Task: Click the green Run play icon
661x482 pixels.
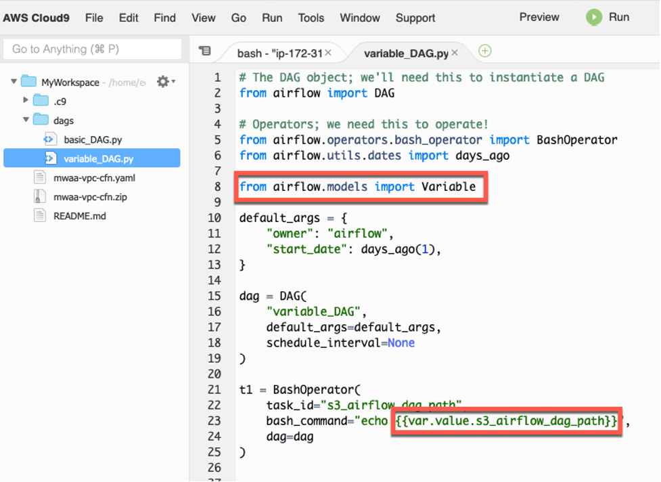Action: pyautogui.click(x=593, y=18)
